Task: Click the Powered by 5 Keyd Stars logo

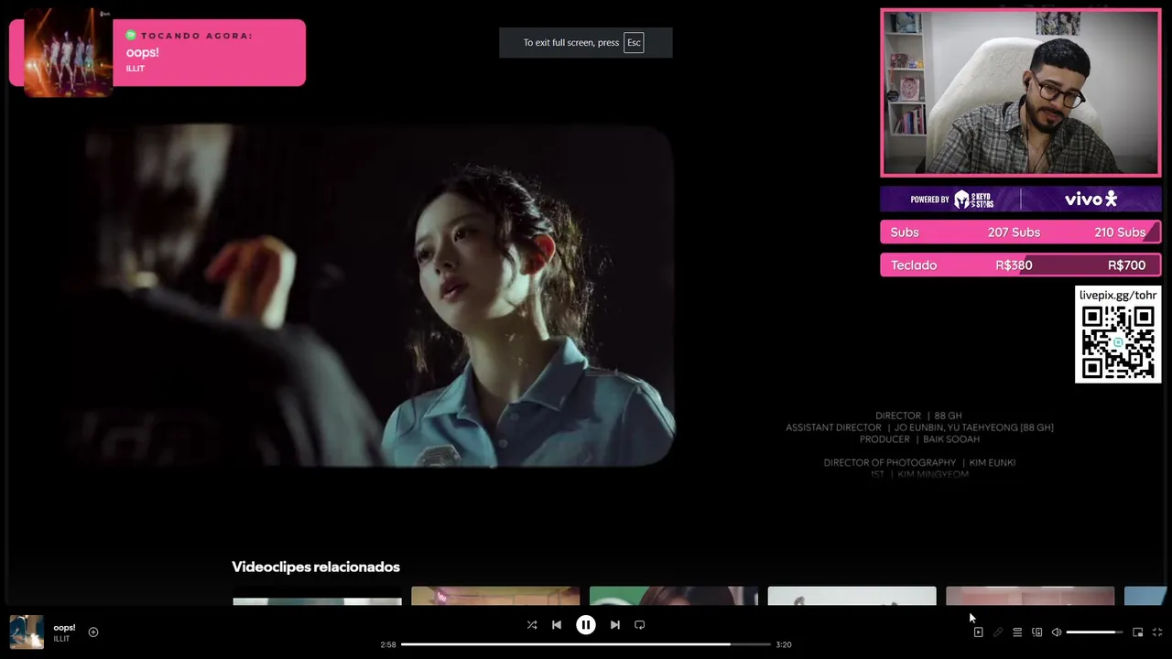Action: tap(952, 200)
